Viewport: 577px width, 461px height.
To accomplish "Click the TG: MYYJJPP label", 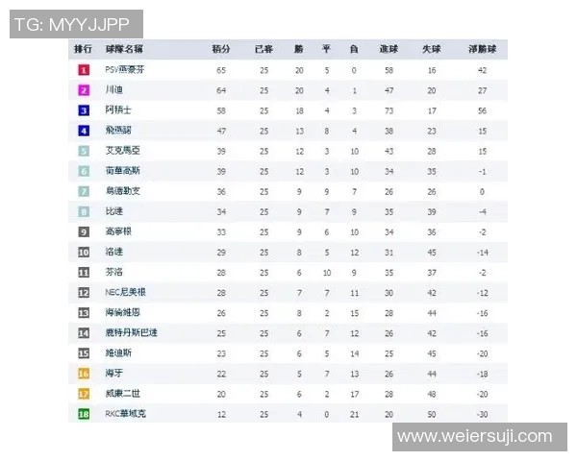I will click(76, 24).
